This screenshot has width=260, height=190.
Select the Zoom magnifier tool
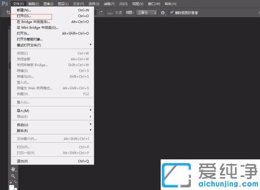point(13,176)
